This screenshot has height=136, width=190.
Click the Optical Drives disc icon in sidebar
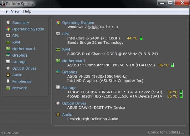(x=8, y=68)
